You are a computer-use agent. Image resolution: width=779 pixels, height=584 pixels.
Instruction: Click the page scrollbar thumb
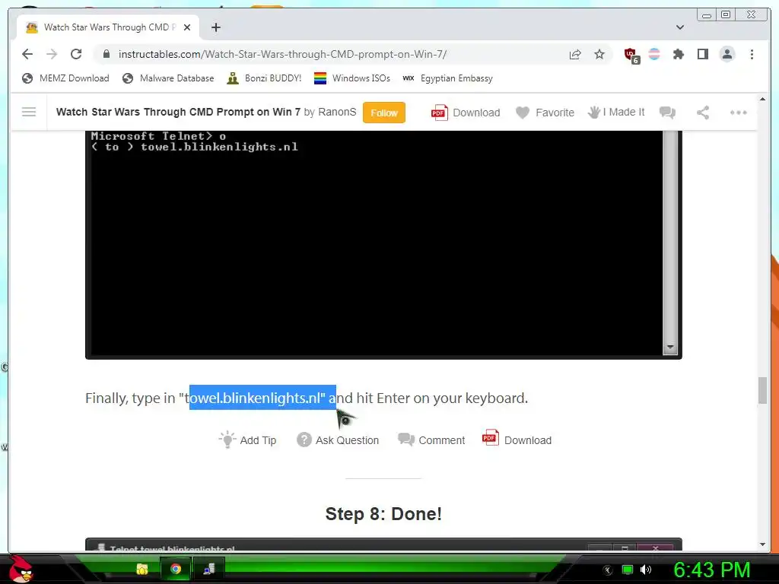[762, 391]
